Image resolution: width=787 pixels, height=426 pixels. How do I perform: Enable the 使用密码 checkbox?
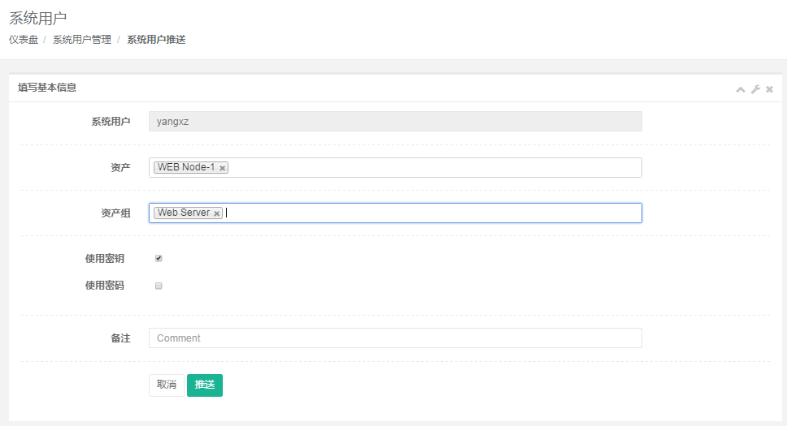(159, 286)
